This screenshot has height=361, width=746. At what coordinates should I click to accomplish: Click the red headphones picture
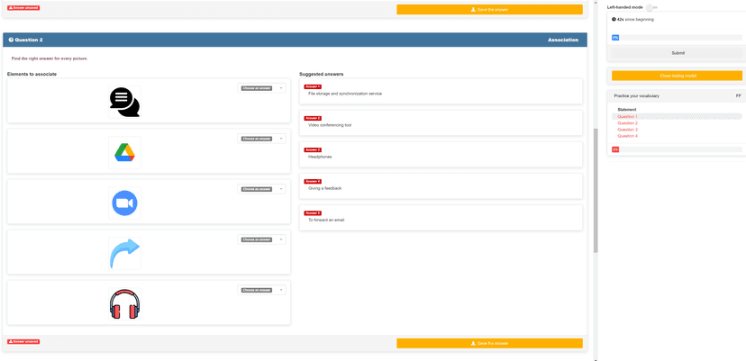[x=124, y=304]
